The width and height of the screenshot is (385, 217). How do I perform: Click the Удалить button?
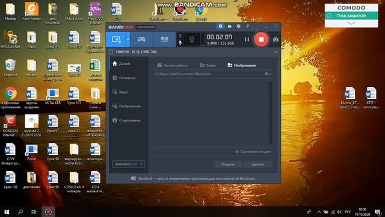(x=257, y=165)
